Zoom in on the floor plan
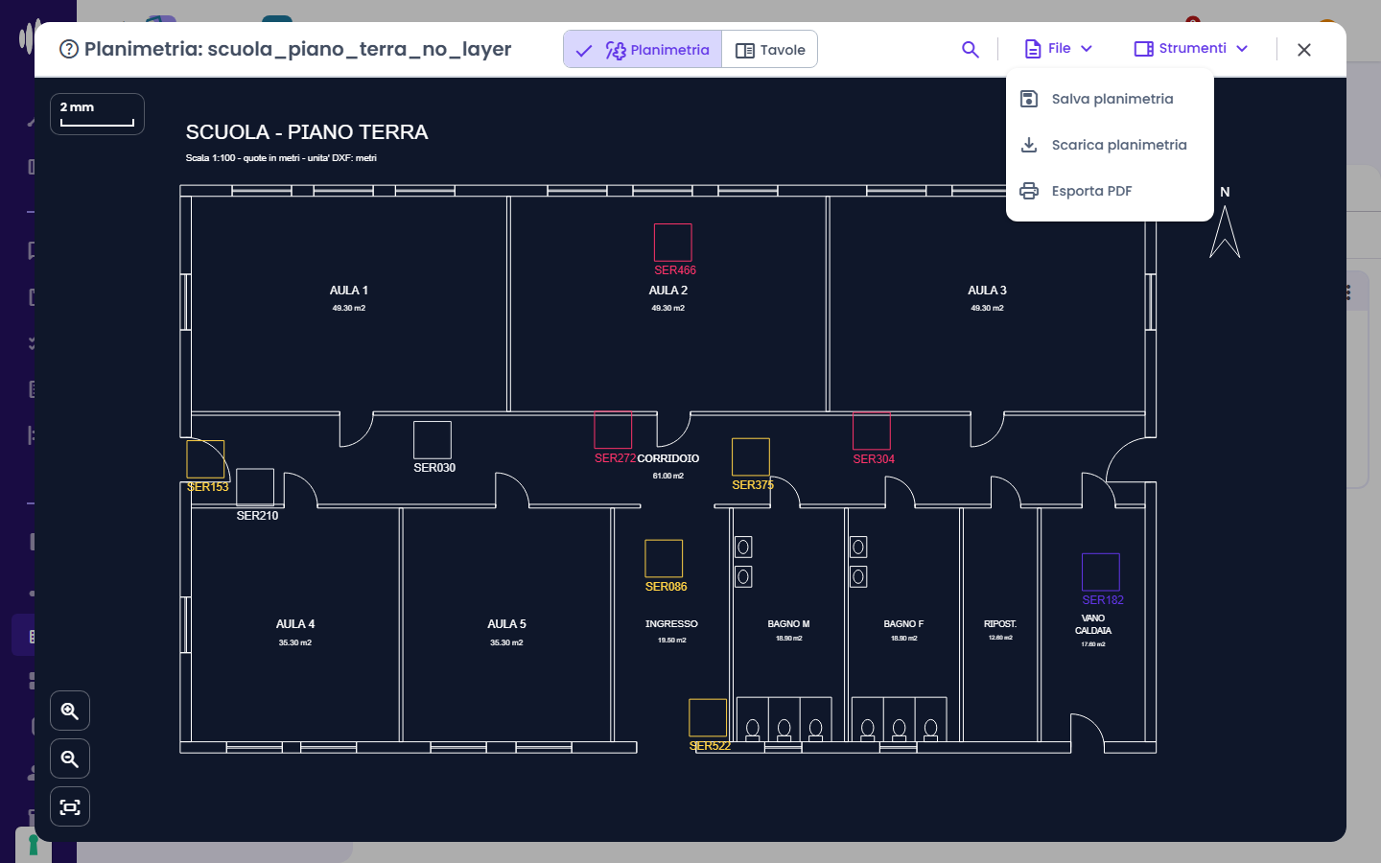 70,711
